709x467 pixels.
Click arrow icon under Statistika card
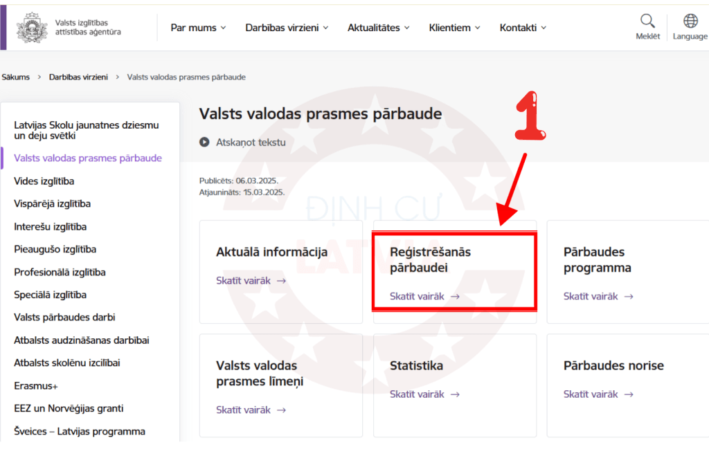[455, 394]
